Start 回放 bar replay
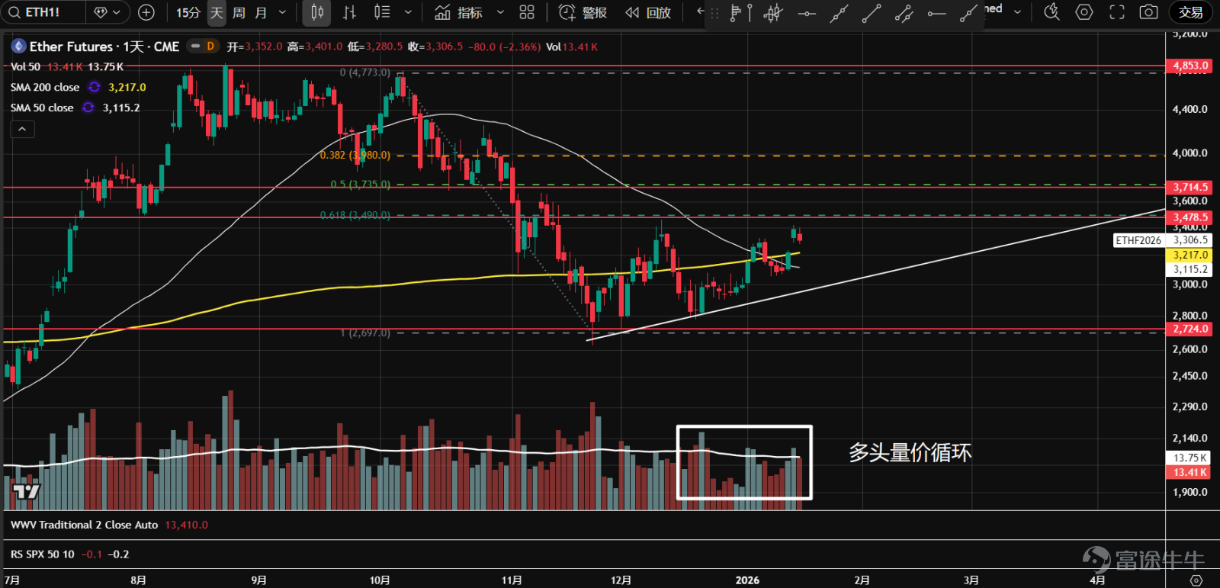Image resolution: width=1220 pixels, height=588 pixels. coord(648,12)
